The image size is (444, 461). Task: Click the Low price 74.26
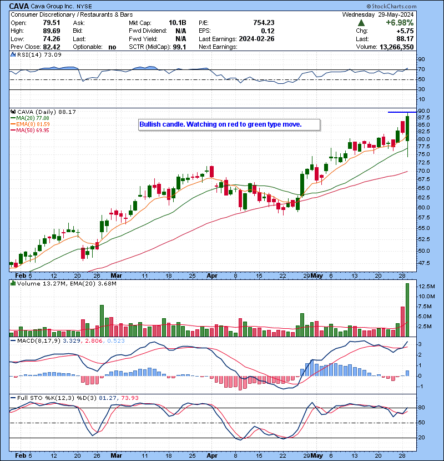coord(52,39)
